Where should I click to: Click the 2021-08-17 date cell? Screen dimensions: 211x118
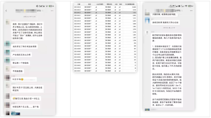[77, 26]
